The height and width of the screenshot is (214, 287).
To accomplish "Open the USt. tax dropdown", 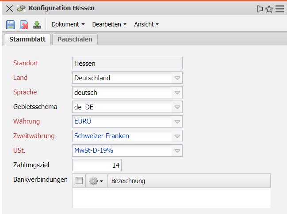I will pos(177,150).
